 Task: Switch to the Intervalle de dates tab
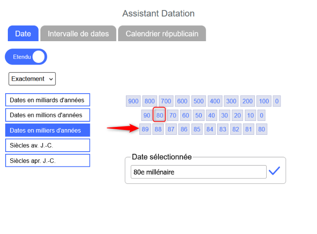point(78,33)
